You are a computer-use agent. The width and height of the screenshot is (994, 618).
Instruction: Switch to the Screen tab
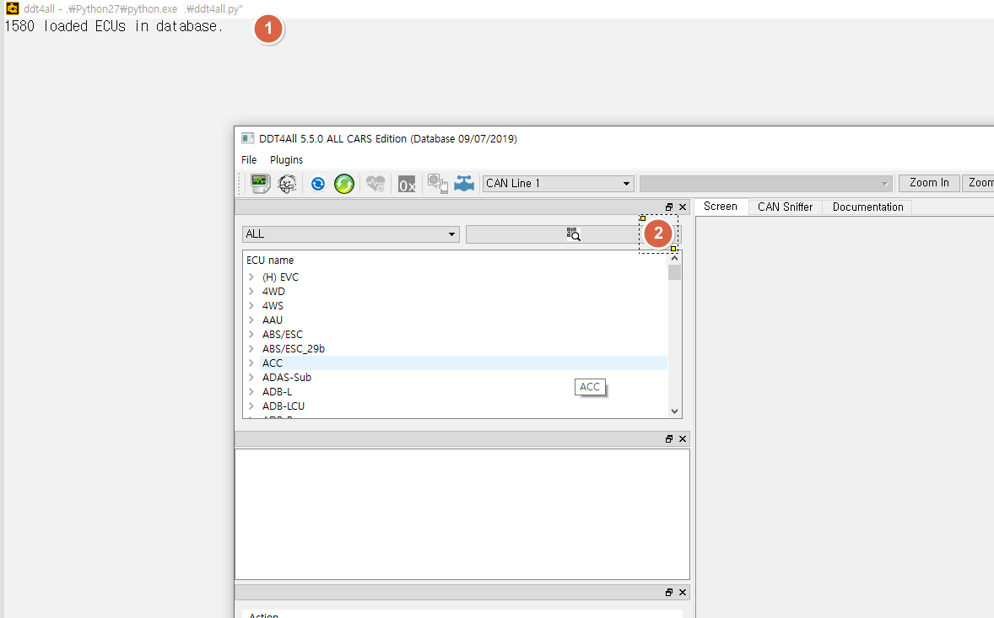click(721, 207)
